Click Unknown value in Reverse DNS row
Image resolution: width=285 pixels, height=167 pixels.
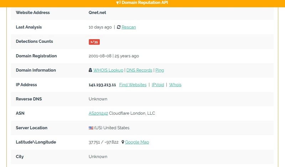pyautogui.click(x=98, y=99)
